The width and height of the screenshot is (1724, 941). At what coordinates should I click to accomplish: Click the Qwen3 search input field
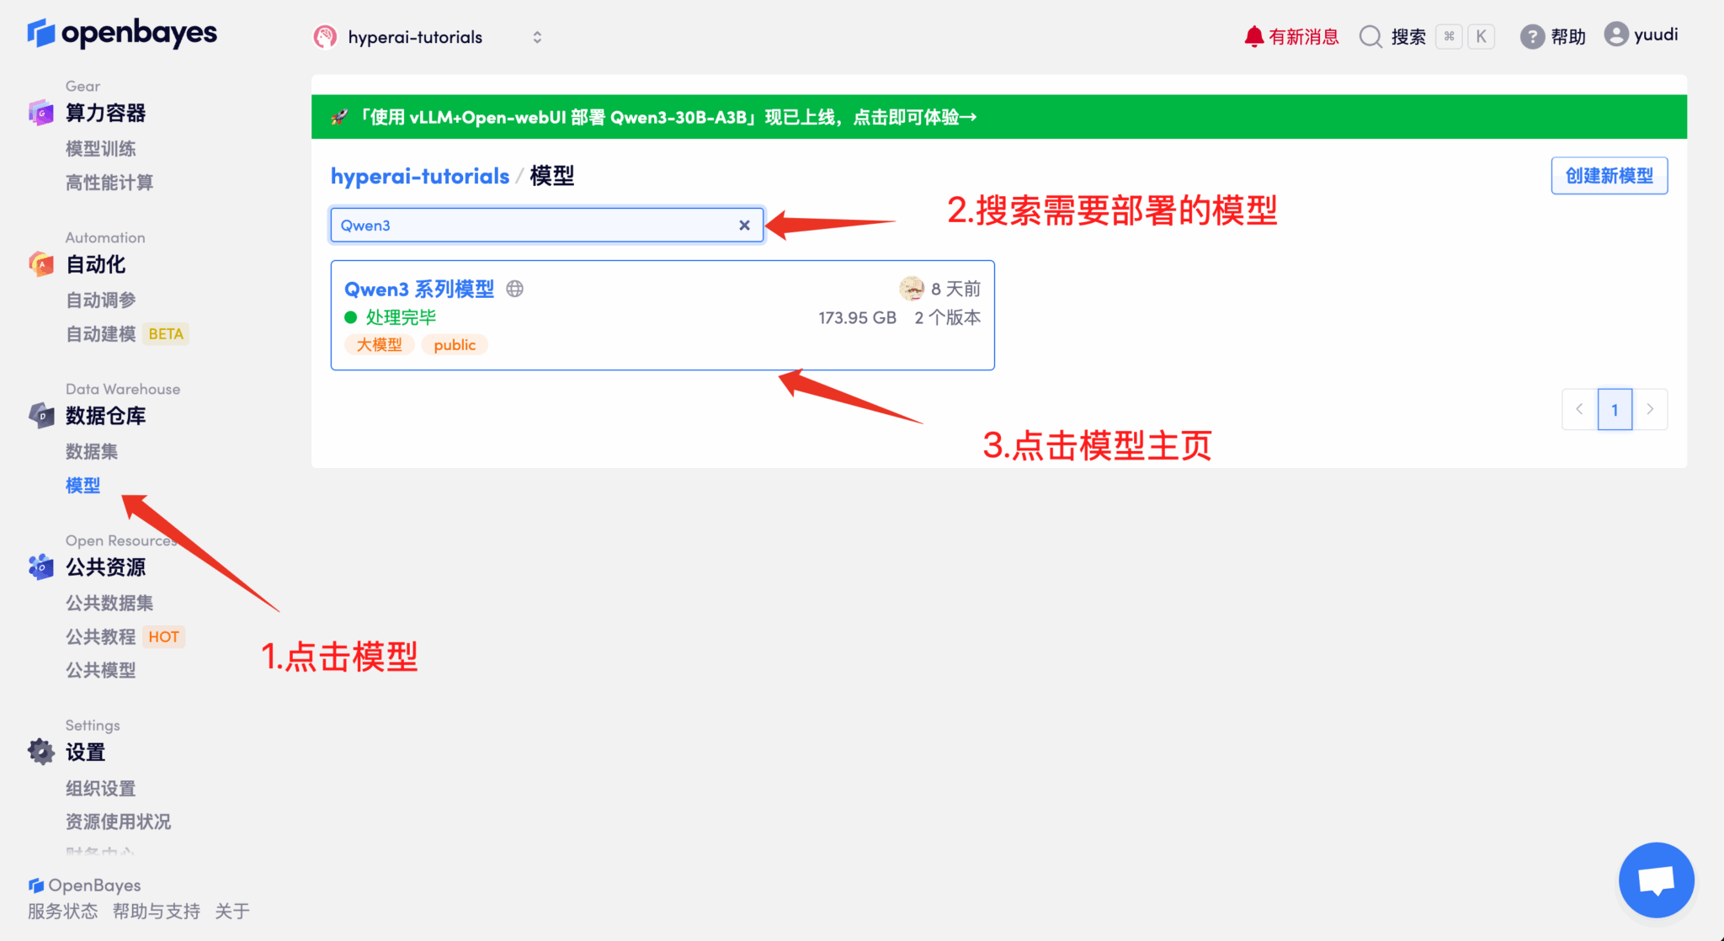coord(530,225)
